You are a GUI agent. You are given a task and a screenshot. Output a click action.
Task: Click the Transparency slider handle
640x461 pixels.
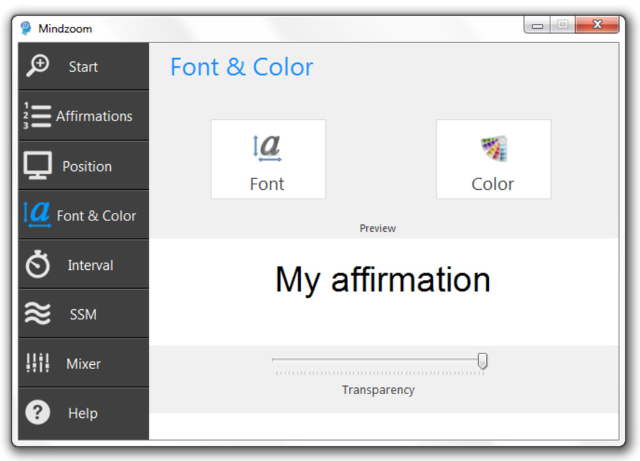(x=482, y=361)
